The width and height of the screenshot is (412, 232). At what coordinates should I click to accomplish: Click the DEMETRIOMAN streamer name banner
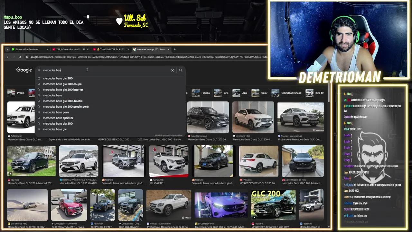[x=340, y=78]
